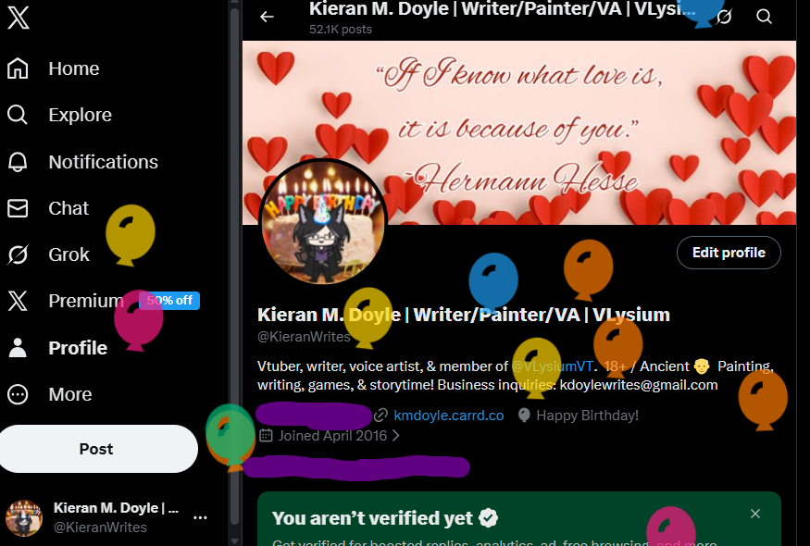Screen dimensions: 810x546
Task: Open account options three-dot menu
Action: (x=200, y=517)
